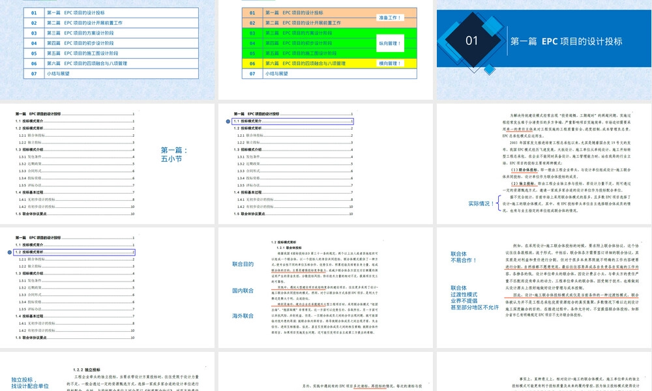Click the '横向管理！' label on yellow row
Image resolution: width=652 pixels, height=391 pixels.
pyautogui.click(x=390, y=63)
